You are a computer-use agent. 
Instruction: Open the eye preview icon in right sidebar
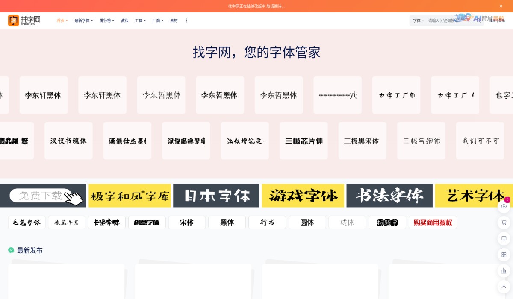click(504, 206)
